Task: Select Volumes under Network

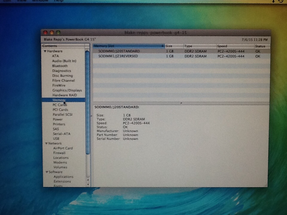Action: click(60, 167)
